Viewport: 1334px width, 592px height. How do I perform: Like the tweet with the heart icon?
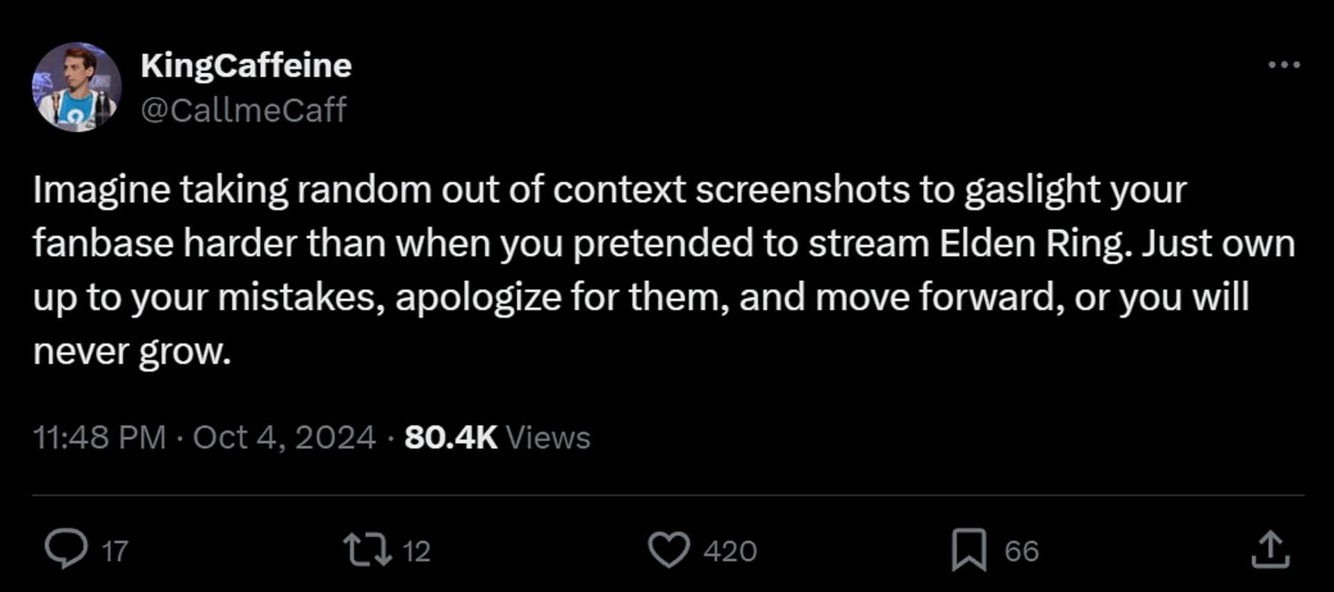coord(669,550)
